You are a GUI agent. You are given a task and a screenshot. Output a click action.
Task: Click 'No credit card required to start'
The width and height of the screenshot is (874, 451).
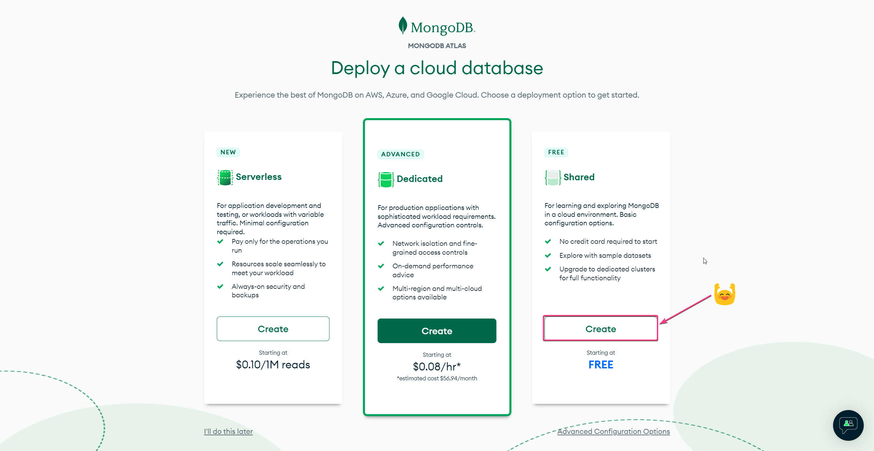pos(608,241)
